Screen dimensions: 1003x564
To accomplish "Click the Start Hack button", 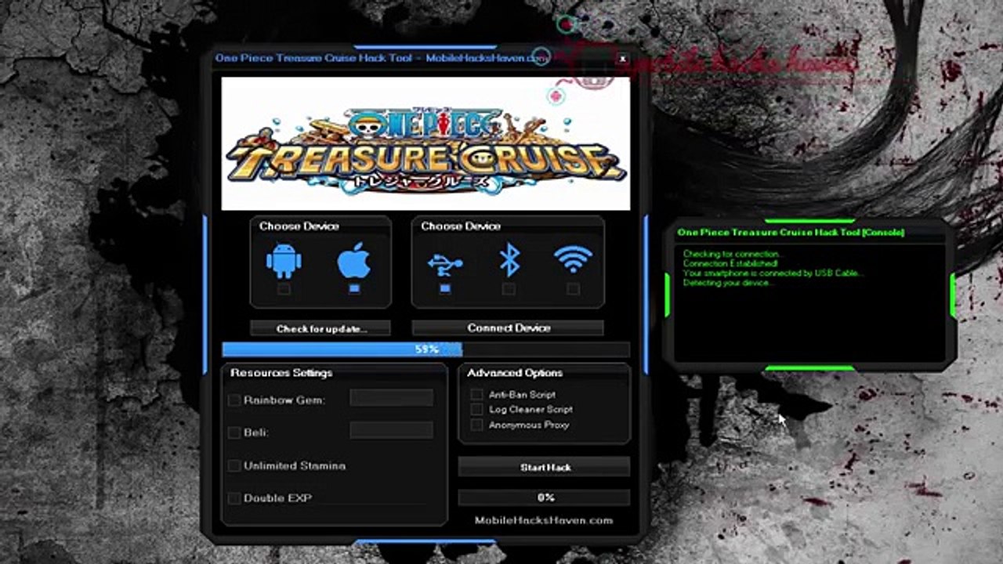I will [x=545, y=467].
